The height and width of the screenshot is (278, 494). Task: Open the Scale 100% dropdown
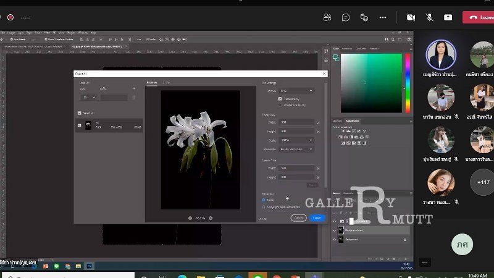(296, 140)
